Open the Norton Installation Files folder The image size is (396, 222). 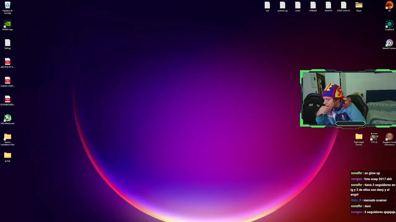click(7, 140)
